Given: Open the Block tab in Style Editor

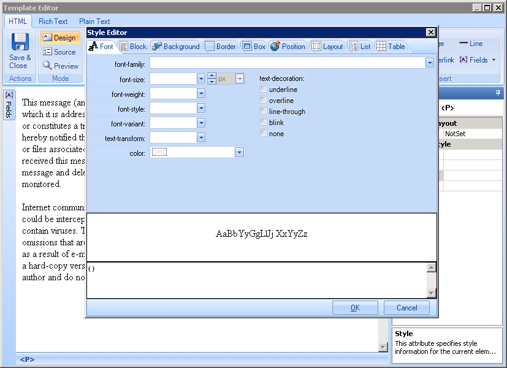Looking at the screenshot, I should 133,46.
